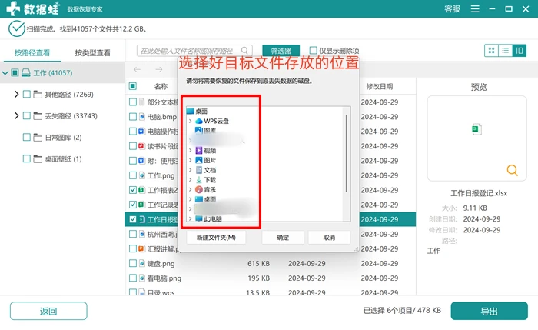Open the 客服 customer service link
This screenshot has height=330, width=538.
pyautogui.click(x=452, y=9)
